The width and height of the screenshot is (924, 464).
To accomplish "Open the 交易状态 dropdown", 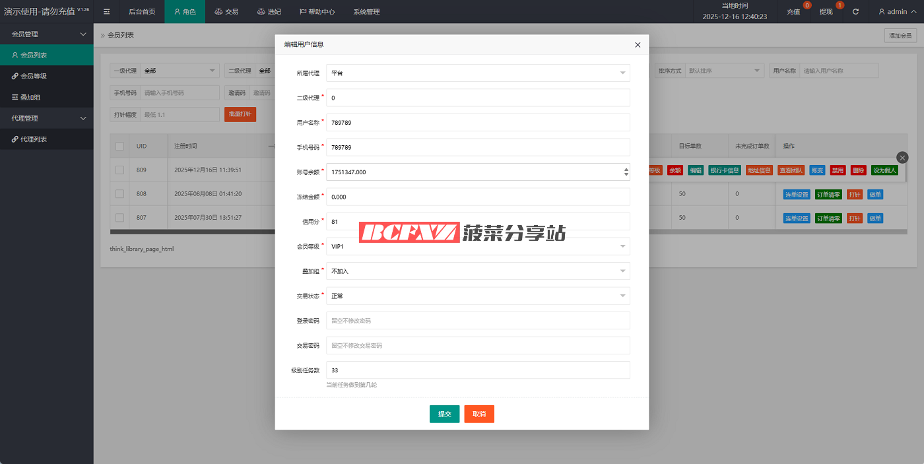I will [478, 296].
